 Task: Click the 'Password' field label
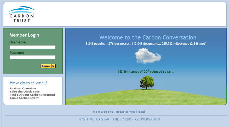pyautogui.click(x=17, y=53)
